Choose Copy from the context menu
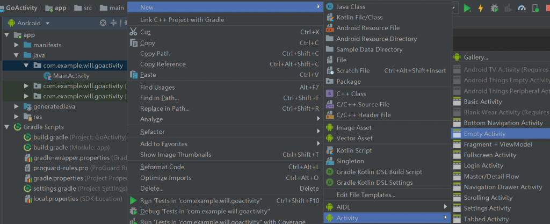Viewport: 550px width, 224px height. (x=225, y=43)
